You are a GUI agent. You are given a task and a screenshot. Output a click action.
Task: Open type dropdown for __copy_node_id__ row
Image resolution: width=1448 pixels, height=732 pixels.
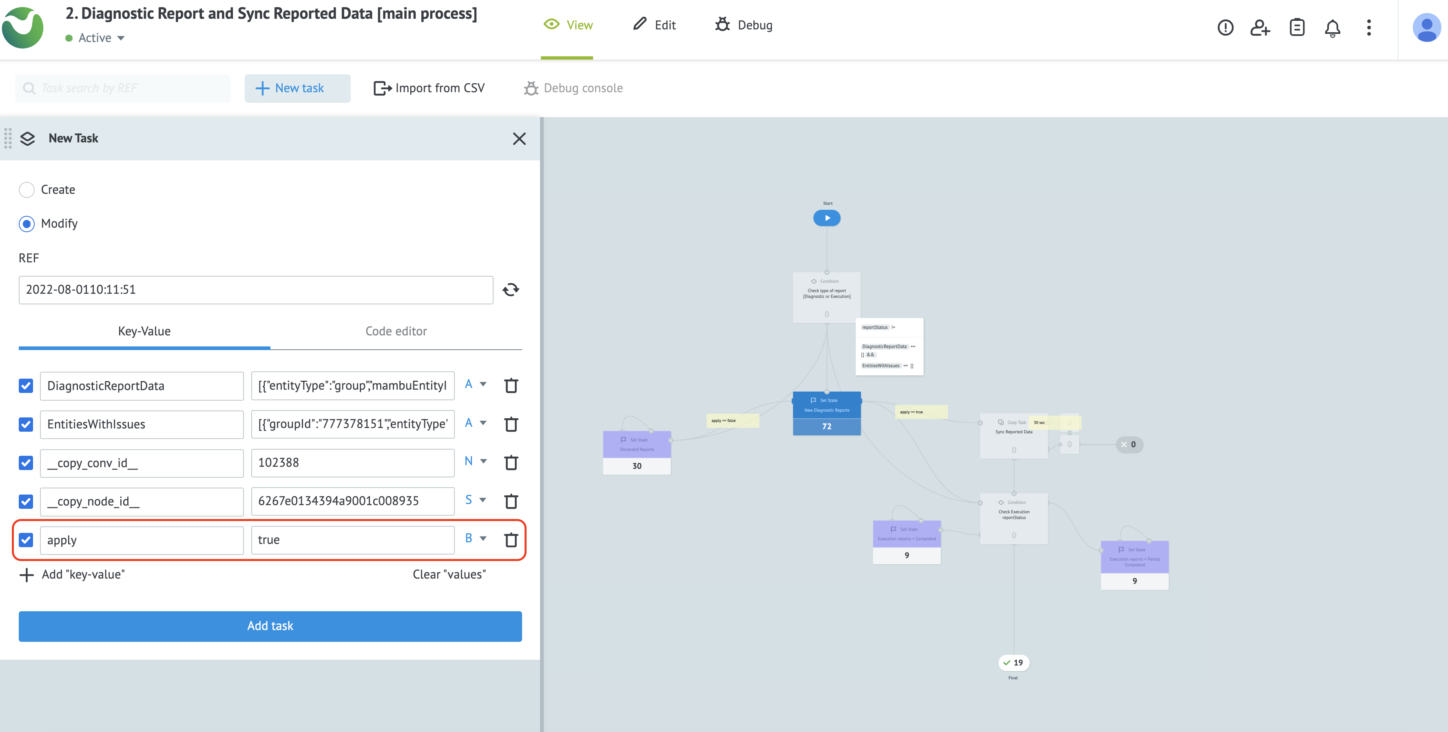click(x=476, y=500)
